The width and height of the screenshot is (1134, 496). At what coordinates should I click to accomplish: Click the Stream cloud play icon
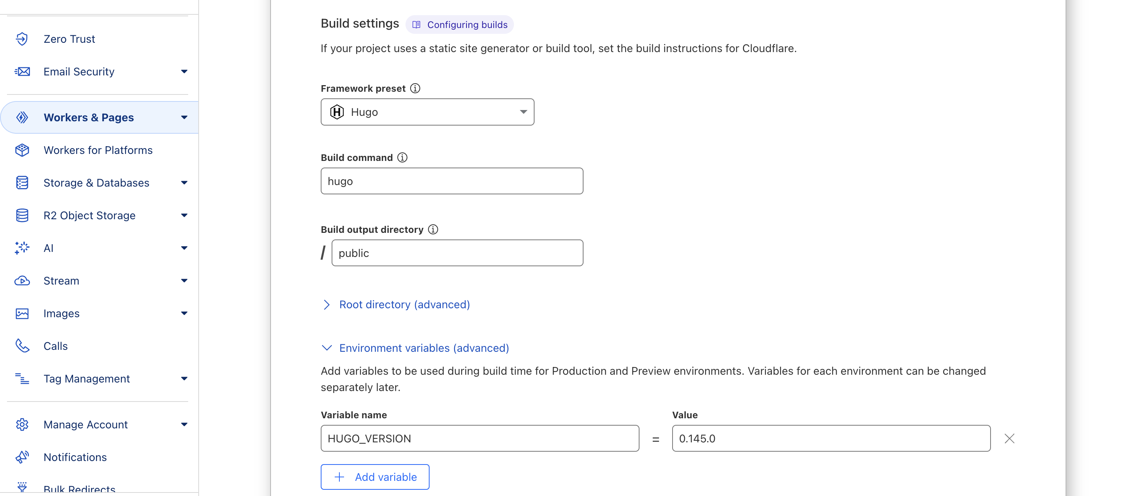click(22, 281)
